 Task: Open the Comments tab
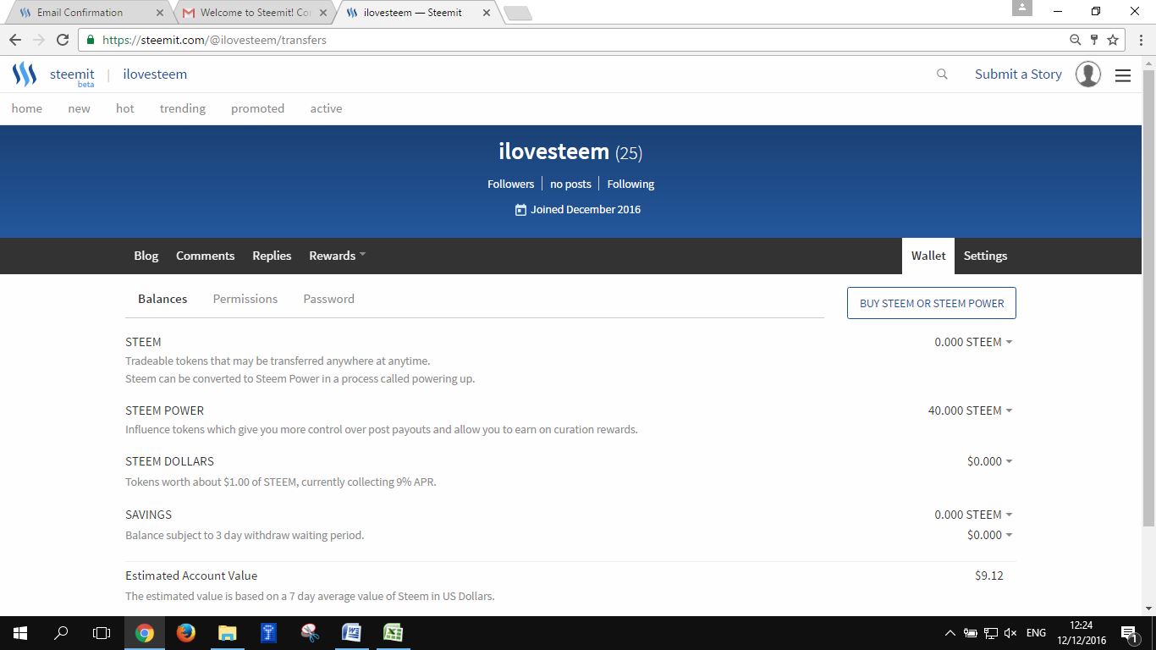point(206,256)
